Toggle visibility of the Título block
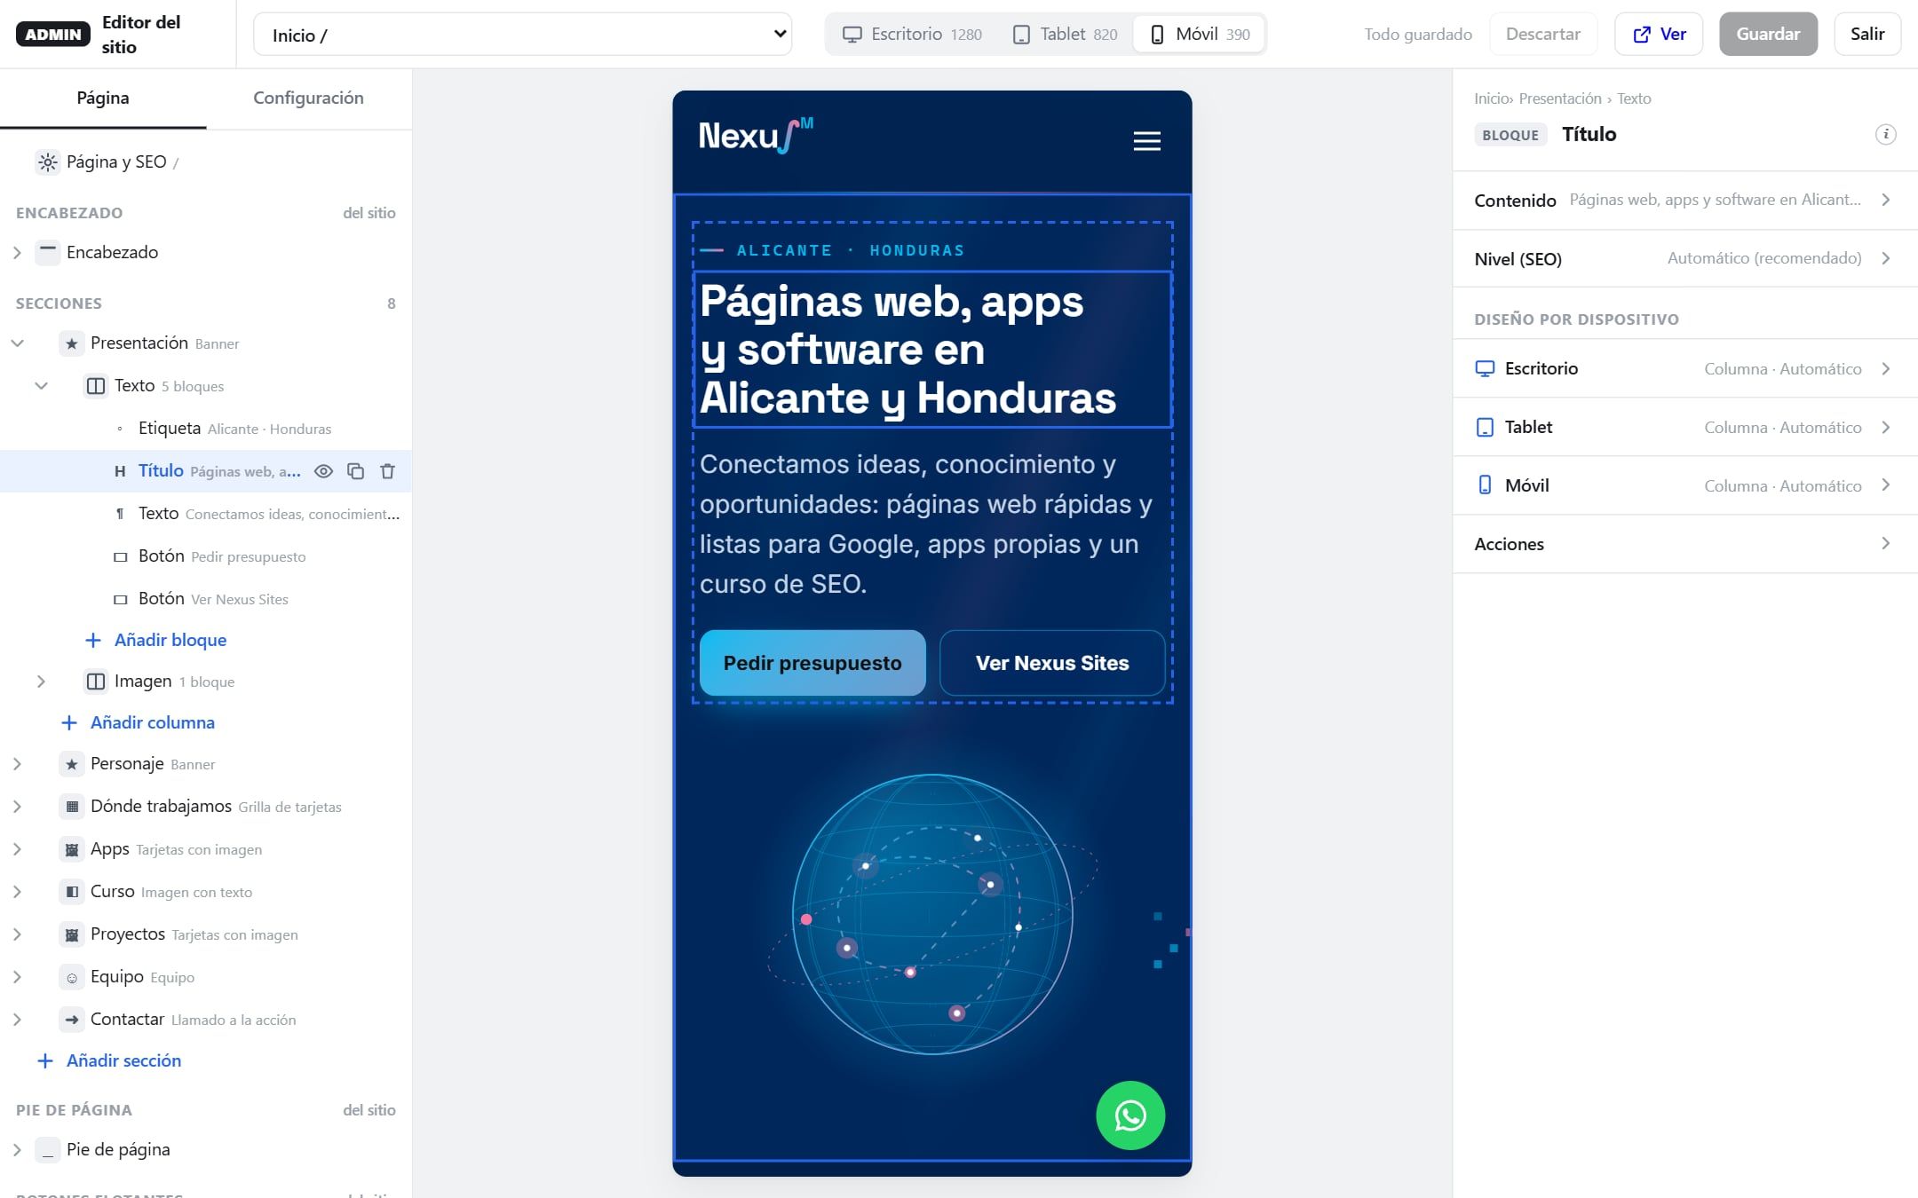 [323, 471]
